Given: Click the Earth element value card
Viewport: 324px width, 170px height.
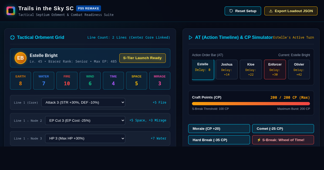Looking at the screenshot, I should (21, 81).
